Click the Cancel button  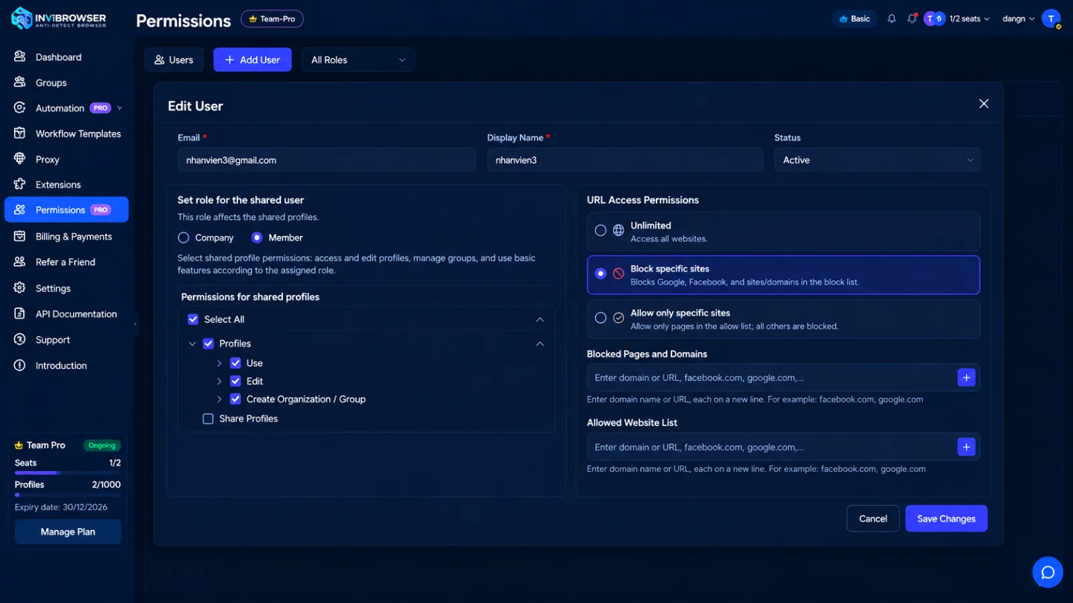tap(873, 519)
